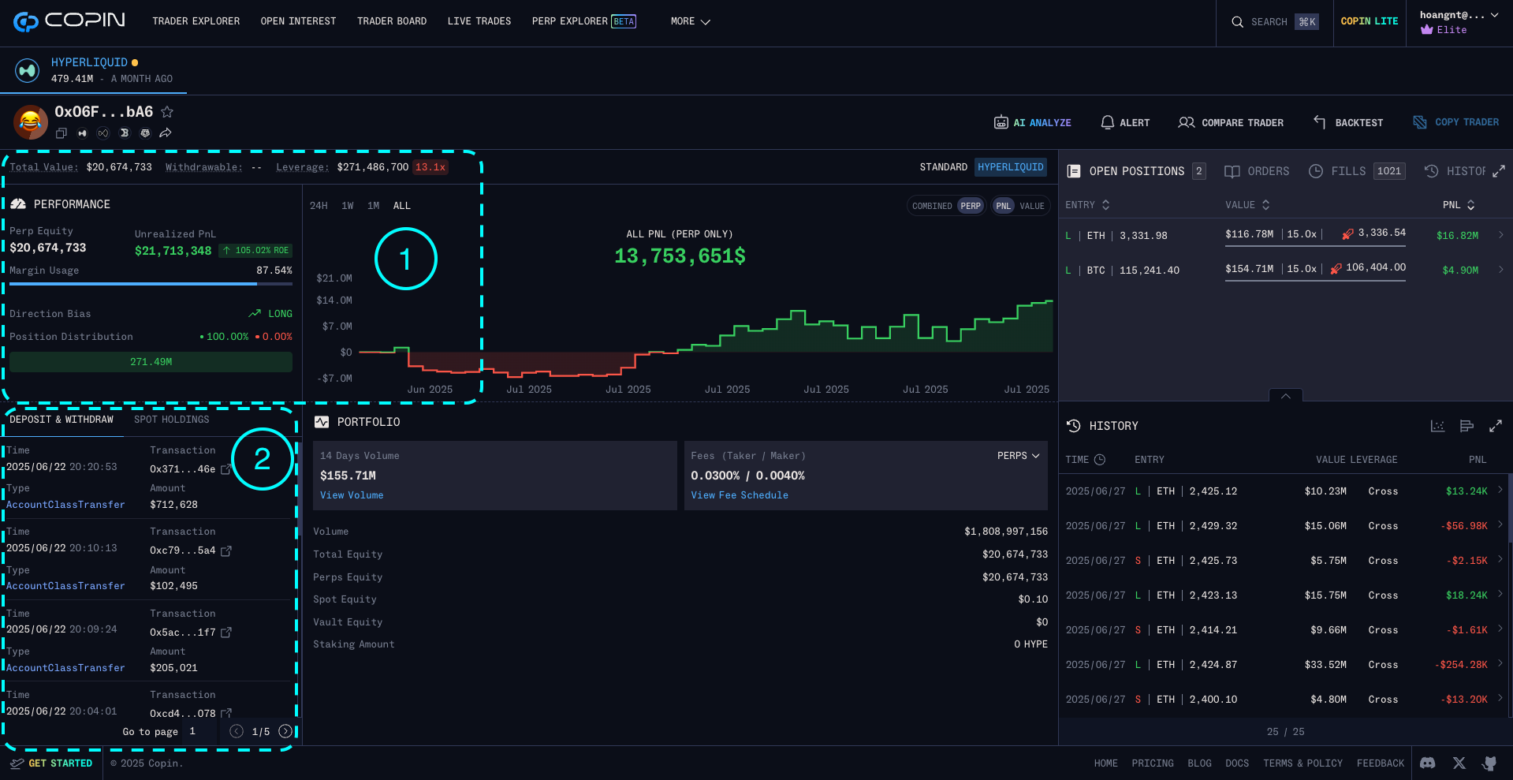Viewport: 1513px width, 780px height.
Task: Click the Backtest arrow icon
Action: [x=1320, y=121]
